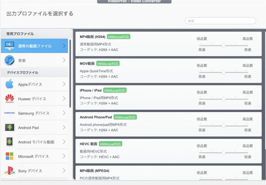
Task: Open the 音楽 music note icon
Action: (x=9, y=60)
